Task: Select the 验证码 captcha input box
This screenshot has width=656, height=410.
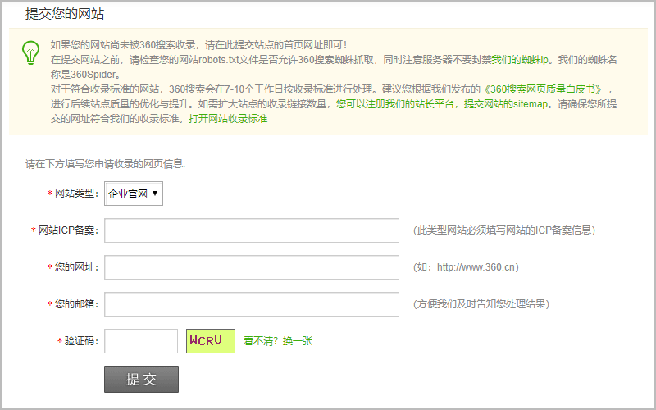Action: click(141, 341)
